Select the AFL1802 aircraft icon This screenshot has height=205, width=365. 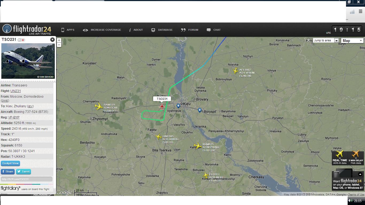click(235, 71)
